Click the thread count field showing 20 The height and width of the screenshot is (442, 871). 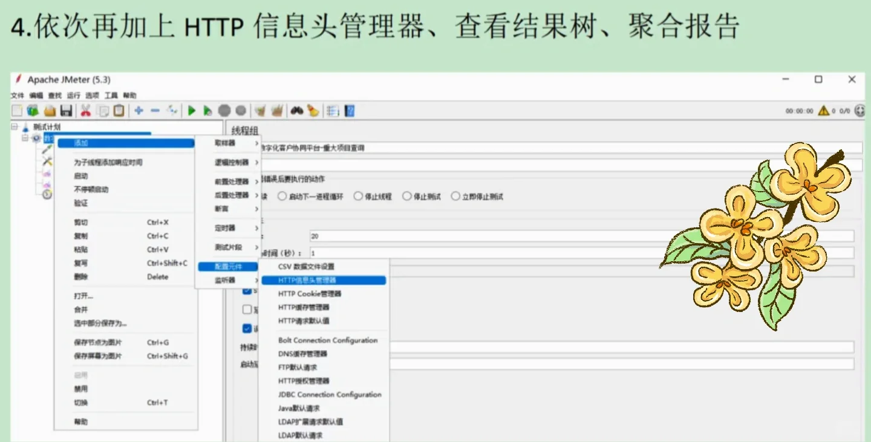click(581, 236)
